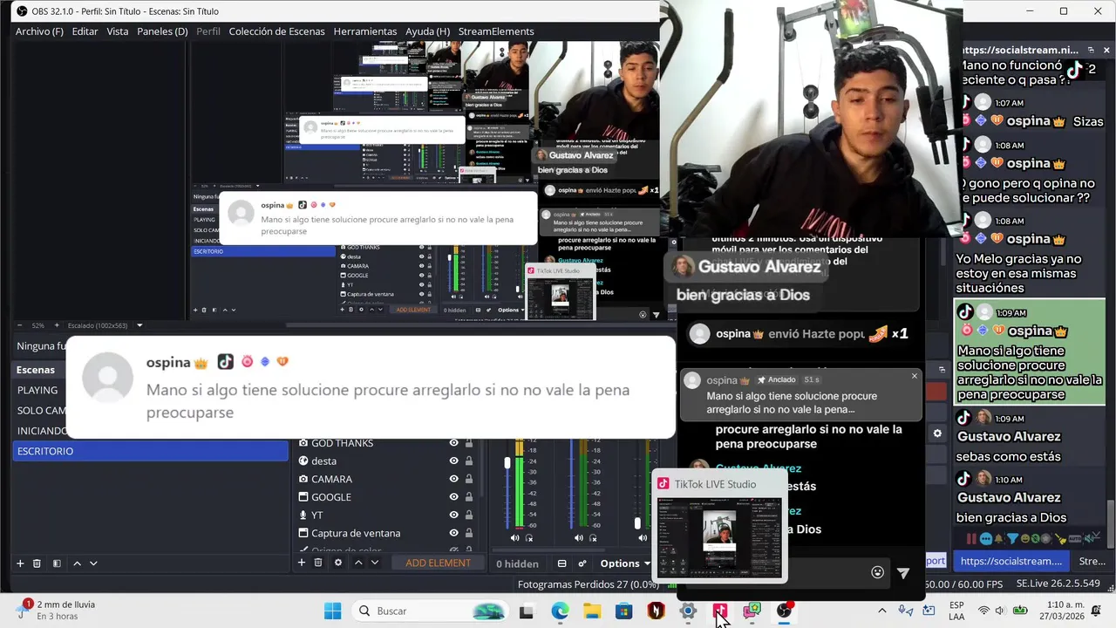The width and height of the screenshot is (1116, 628).
Task: Toggle AUTO icon in Social Stream toolbar
Action: coord(1075,539)
